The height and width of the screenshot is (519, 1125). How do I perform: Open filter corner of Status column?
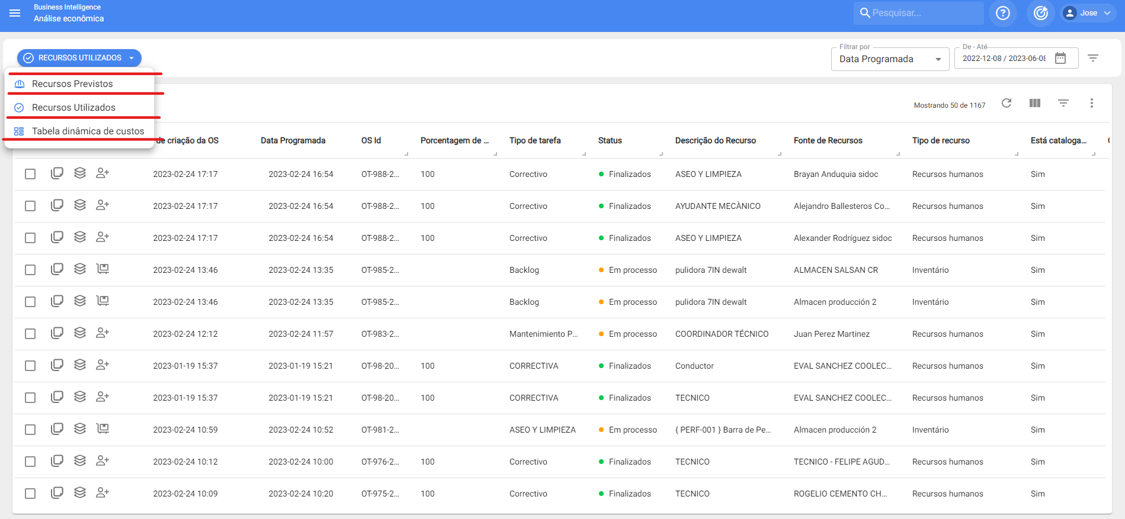click(x=661, y=154)
